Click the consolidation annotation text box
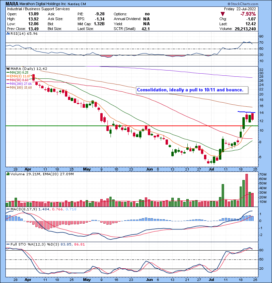 [x=192, y=90]
